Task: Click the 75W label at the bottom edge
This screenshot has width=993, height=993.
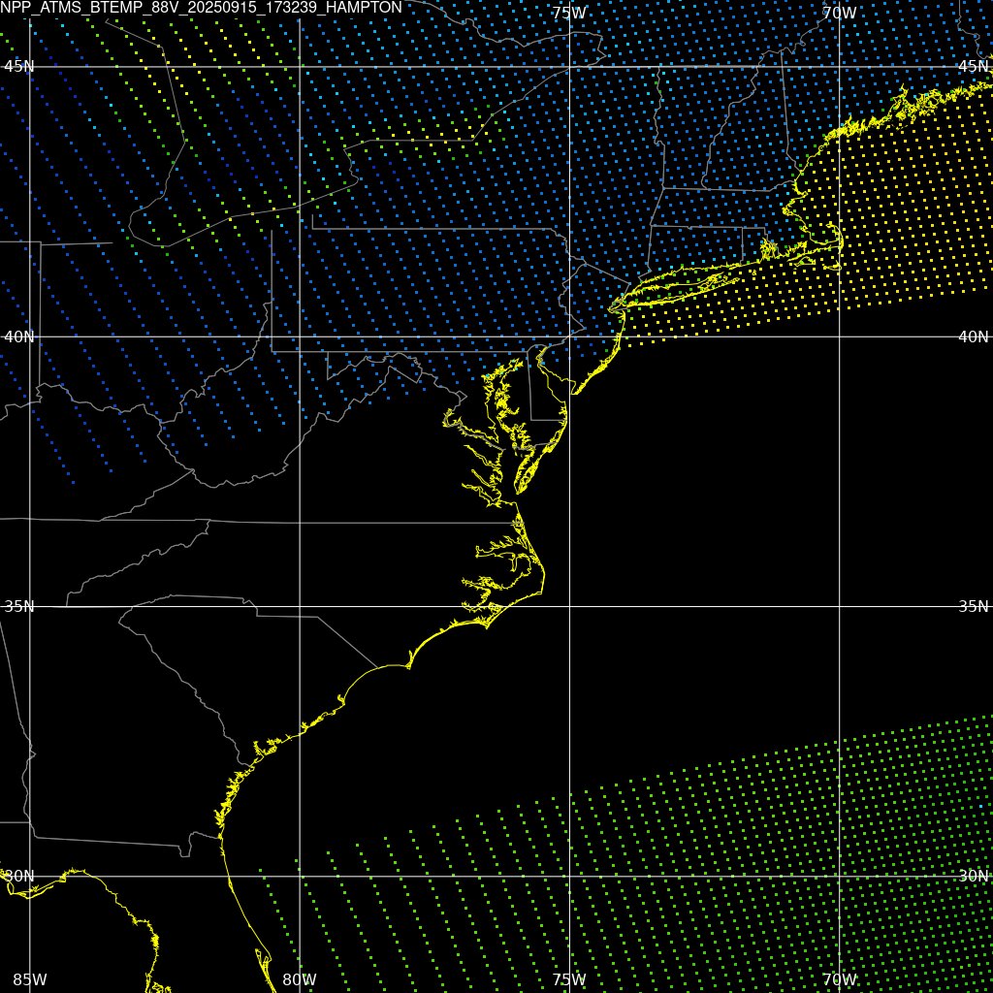Action: click(568, 979)
